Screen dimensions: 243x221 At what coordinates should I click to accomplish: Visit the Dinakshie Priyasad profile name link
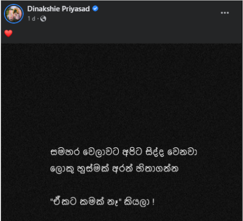(58, 9)
